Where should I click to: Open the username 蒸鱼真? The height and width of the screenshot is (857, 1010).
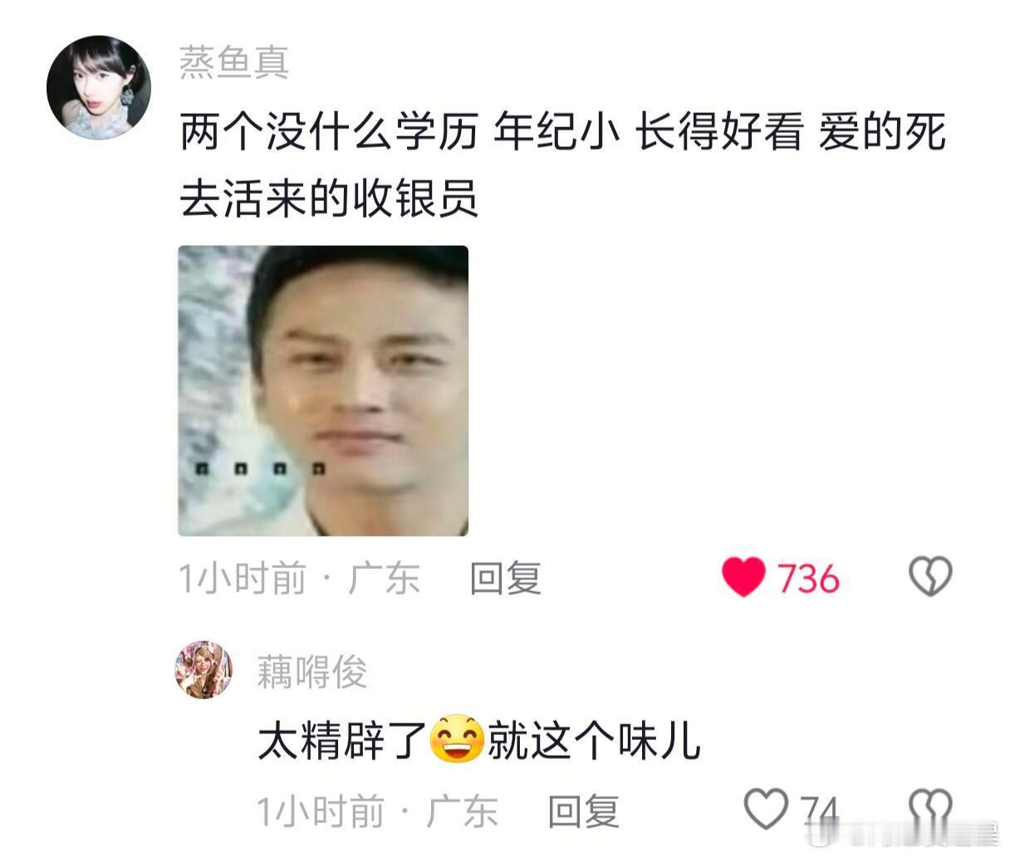point(233,62)
